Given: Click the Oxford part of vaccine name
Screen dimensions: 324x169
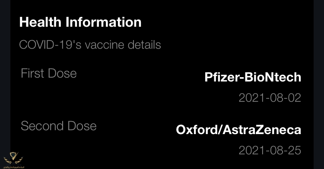Looking at the screenshot, I should 196,130.
